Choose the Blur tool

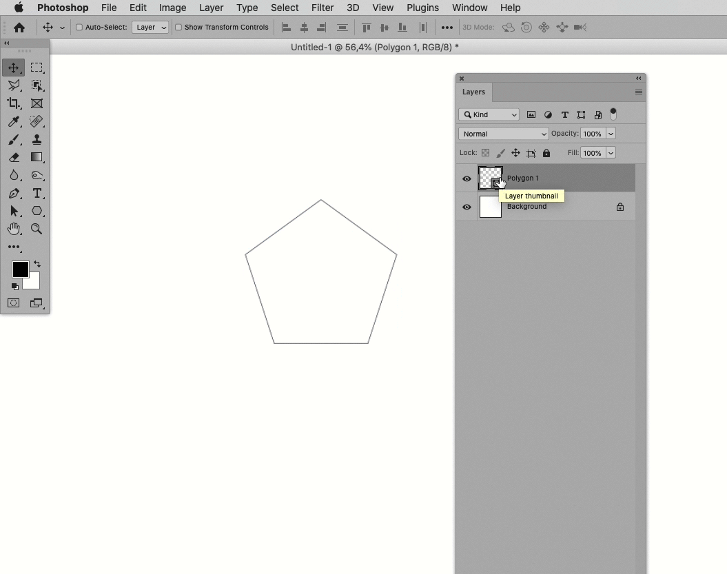click(x=14, y=175)
